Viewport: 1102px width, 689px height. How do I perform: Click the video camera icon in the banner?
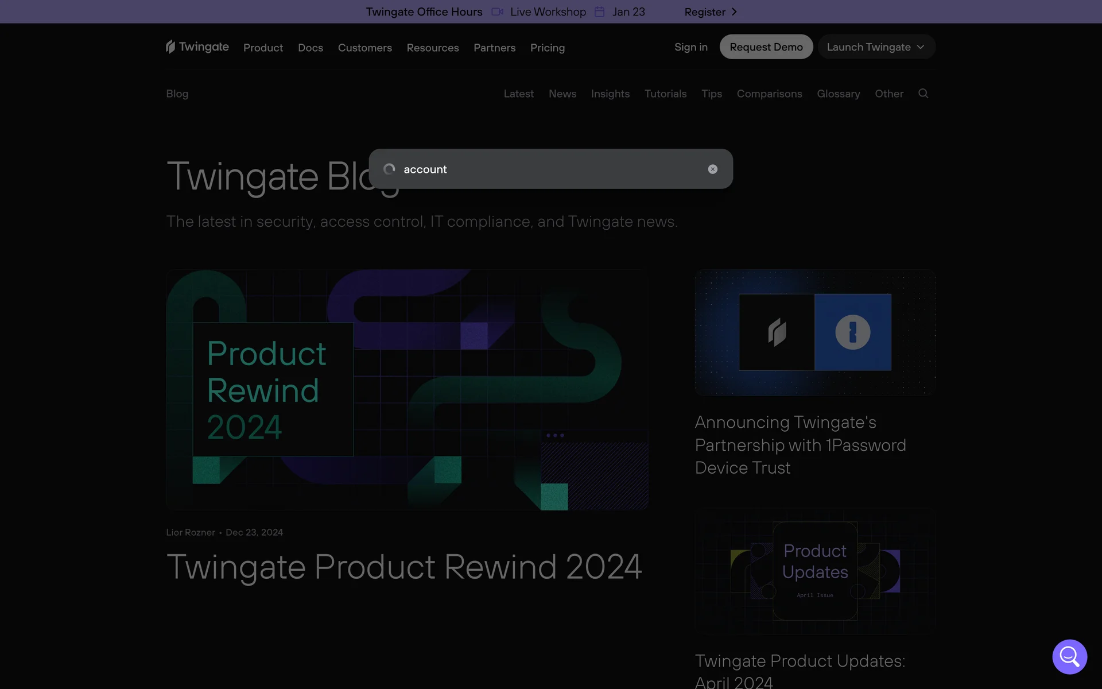tap(497, 12)
